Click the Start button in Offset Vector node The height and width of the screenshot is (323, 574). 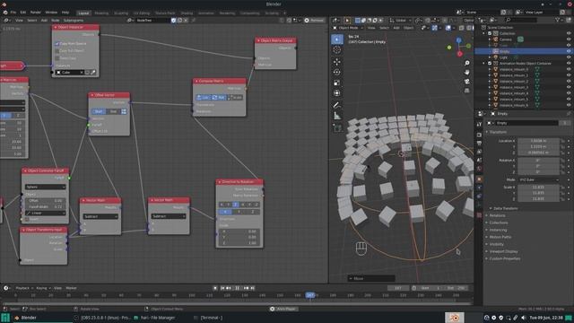coord(98,111)
